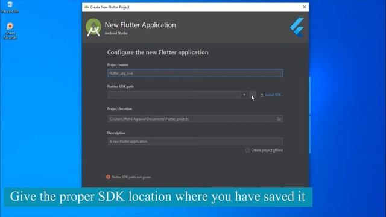Viewport: 386px width, 217px height.
Task: Click the Android icon in dialog title bar
Action: tap(86, 7)
